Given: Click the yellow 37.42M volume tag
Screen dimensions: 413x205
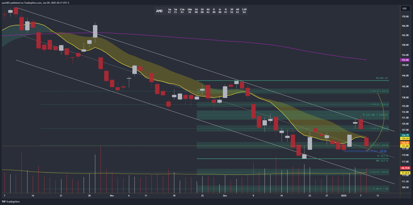Looking at the screenshot, I should point(405,173).
